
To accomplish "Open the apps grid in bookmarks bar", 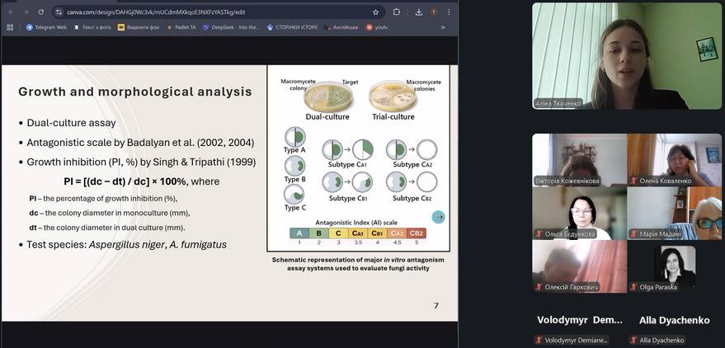I will (10, 27).
